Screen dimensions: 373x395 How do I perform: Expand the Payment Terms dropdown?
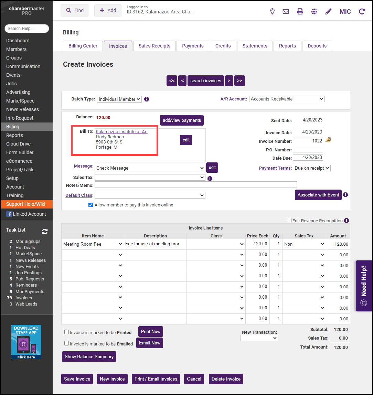[x=311, y=168]
